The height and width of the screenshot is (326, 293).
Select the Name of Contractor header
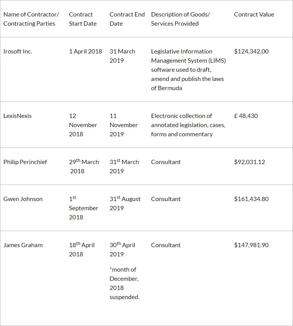click(x=31, y=19)
